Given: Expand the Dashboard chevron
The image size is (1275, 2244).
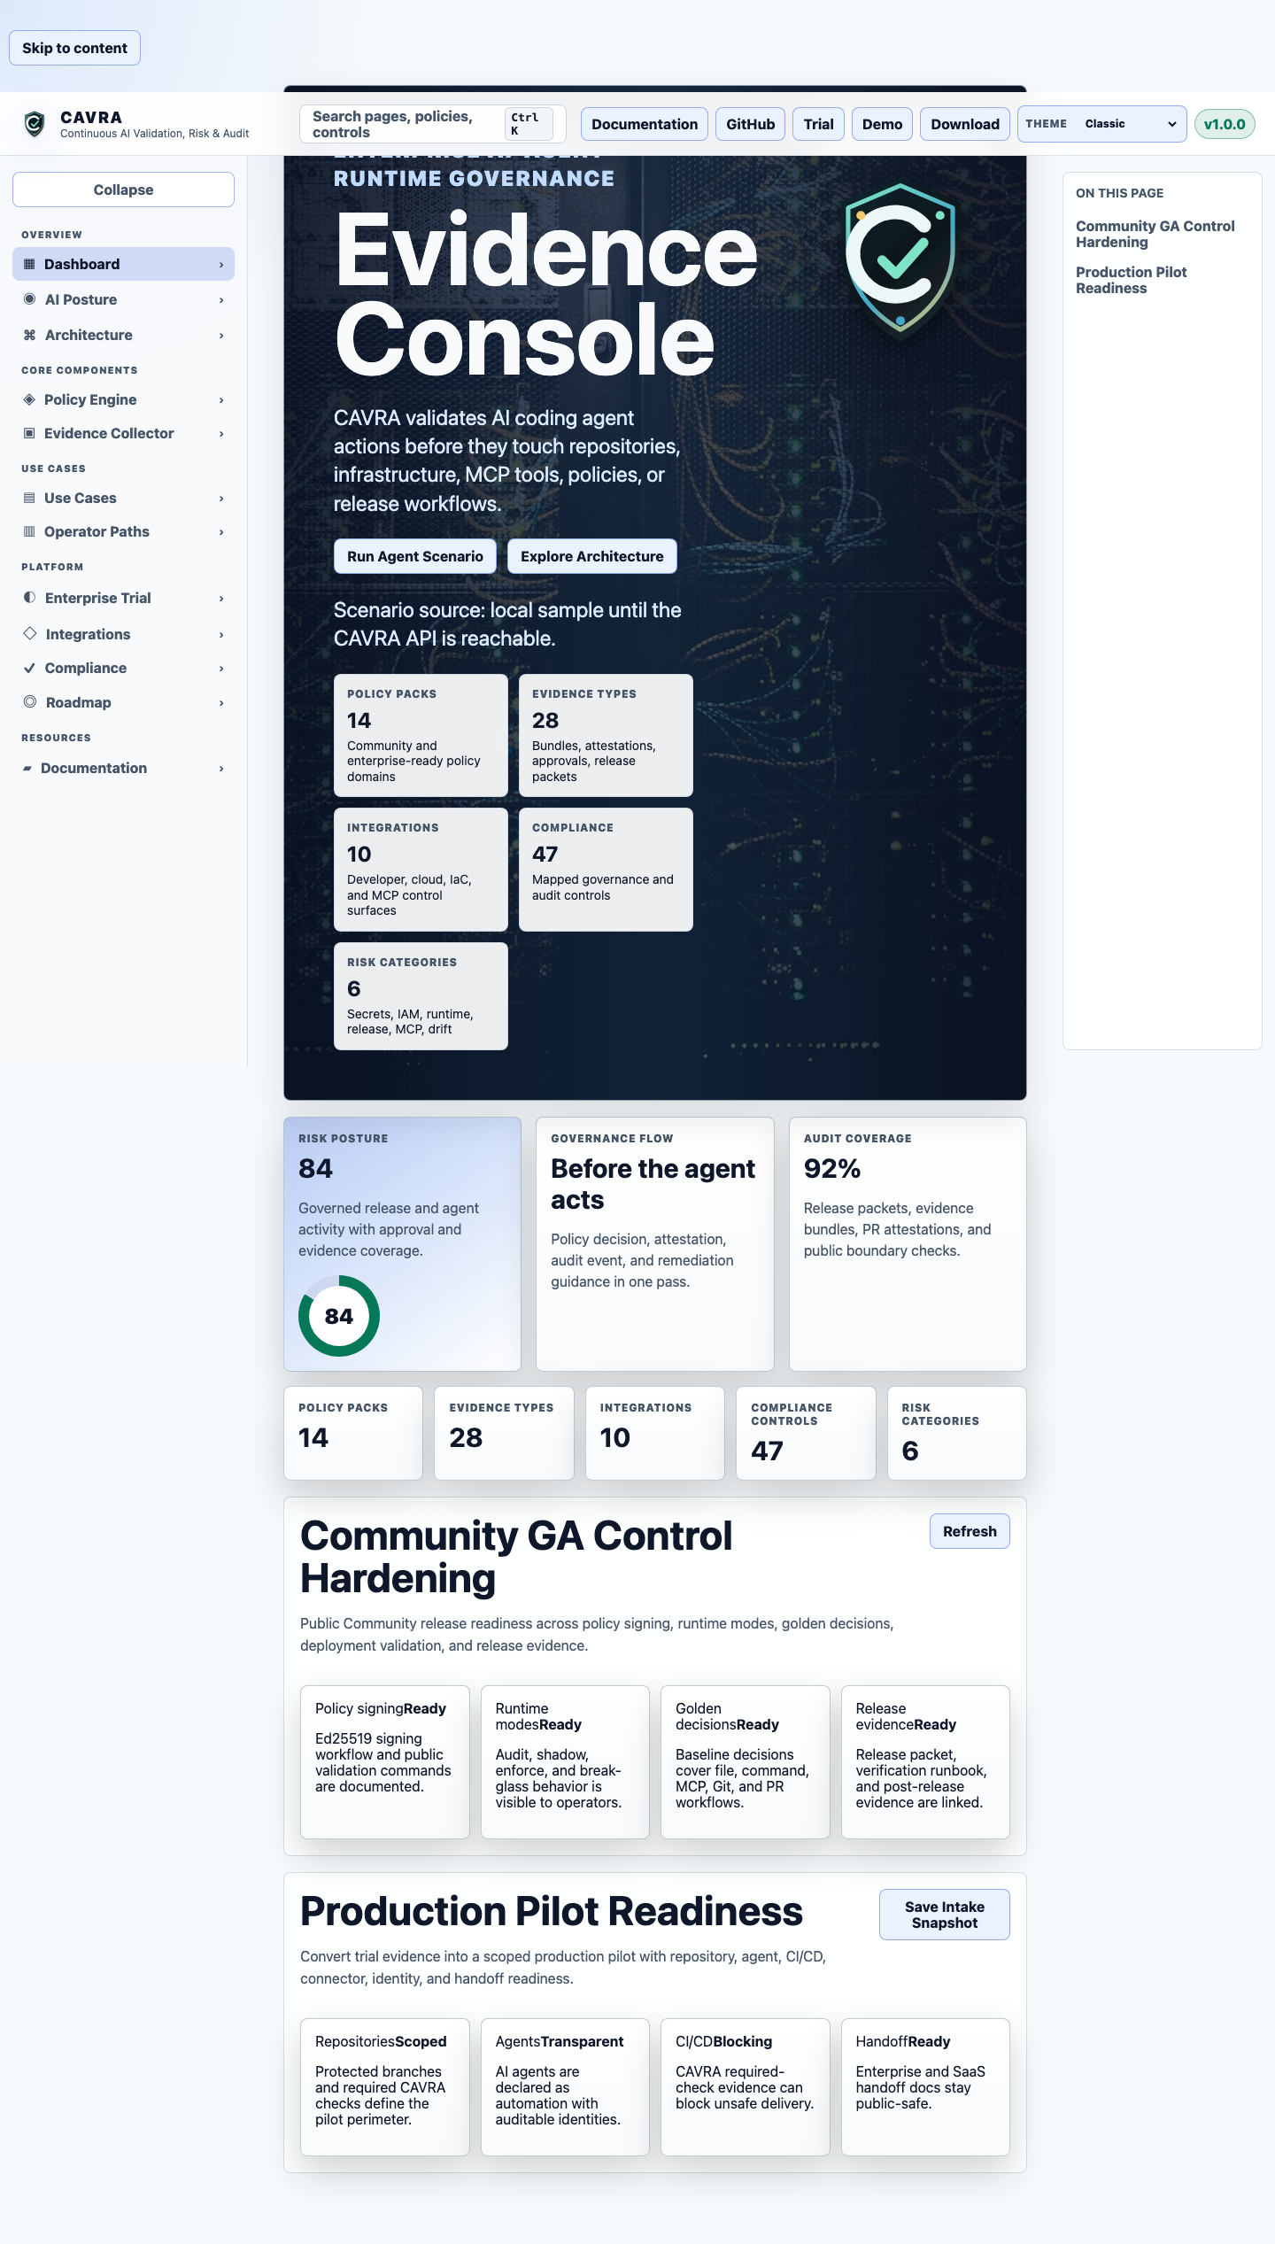Looking at the screenshot, I should 221,265.
